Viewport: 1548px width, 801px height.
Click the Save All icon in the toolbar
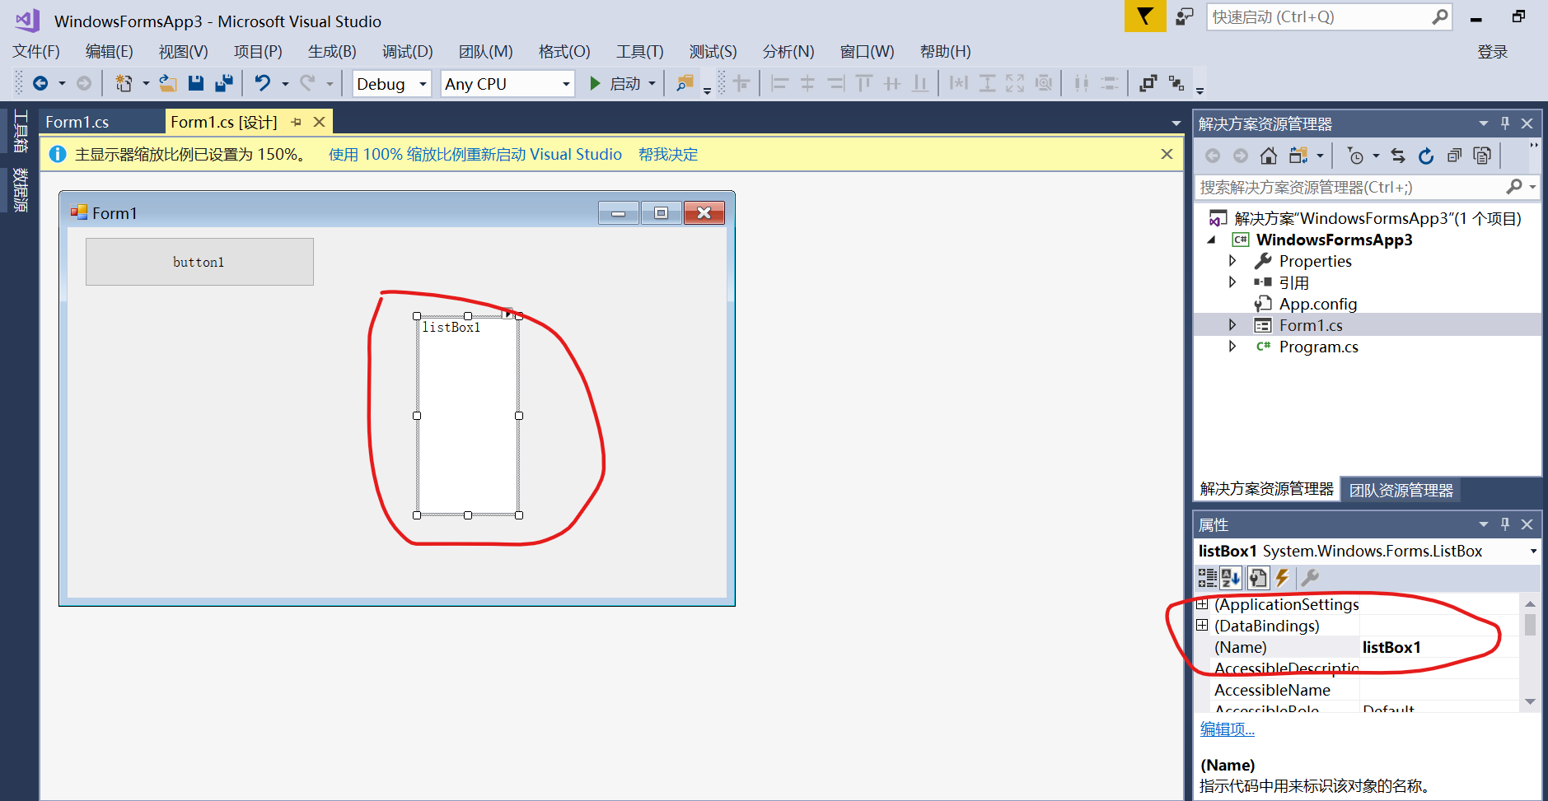point(223,82)
